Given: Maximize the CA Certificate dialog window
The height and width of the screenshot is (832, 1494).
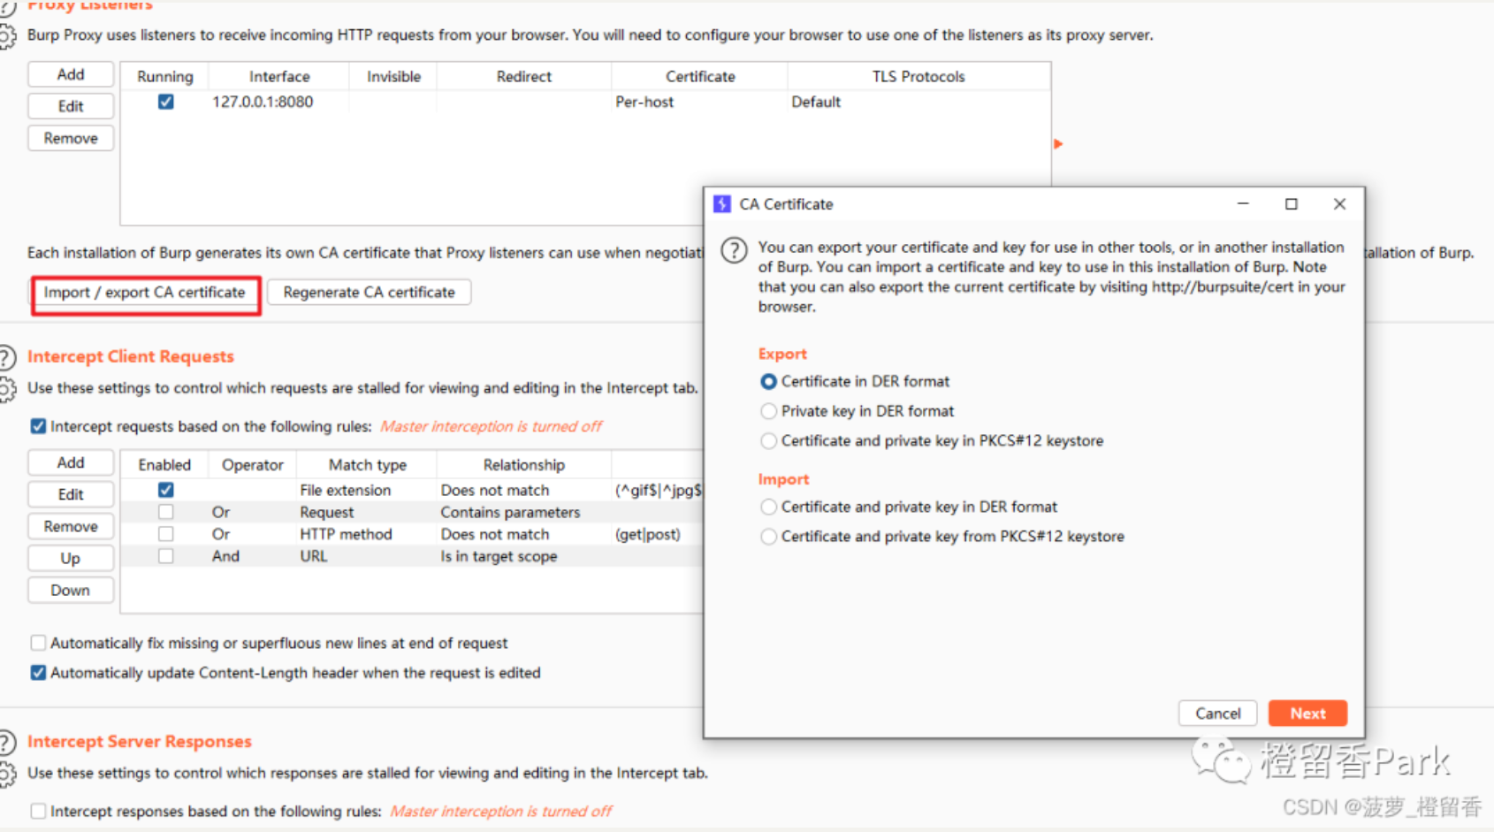Looking at the screenshot, I should click(x=1291, y=204).
